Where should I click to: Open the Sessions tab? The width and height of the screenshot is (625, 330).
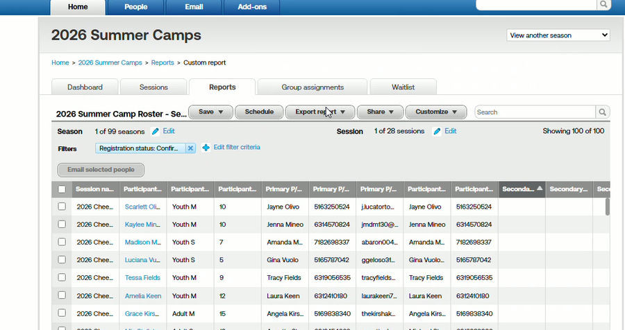point(153,87)
